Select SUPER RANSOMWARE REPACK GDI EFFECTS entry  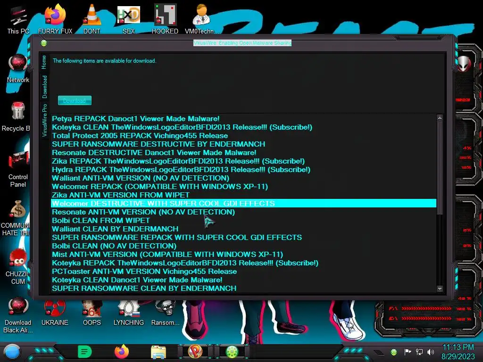pos(243,238)
